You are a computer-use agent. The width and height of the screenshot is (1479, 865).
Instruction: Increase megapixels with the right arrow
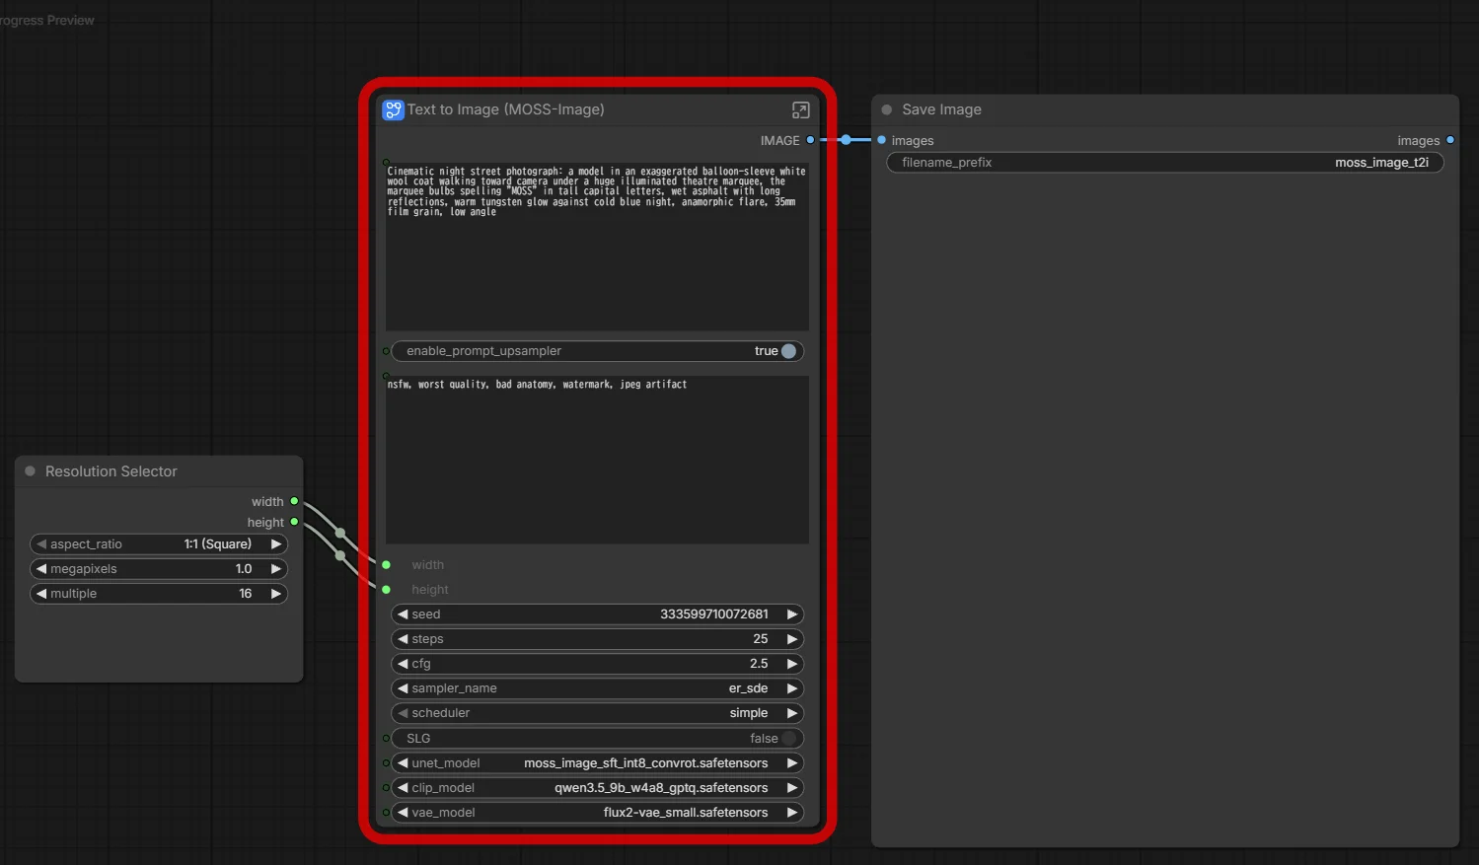point(276,569)
